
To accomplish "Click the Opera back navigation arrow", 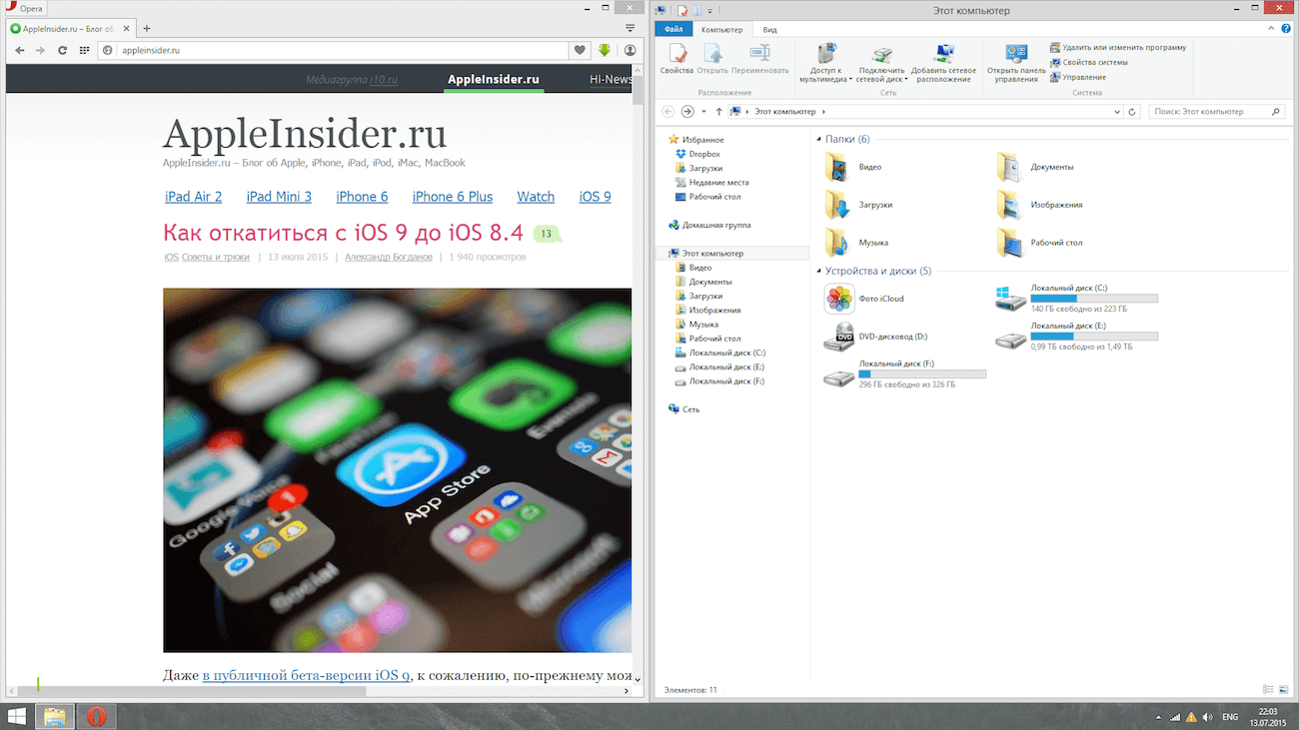I will coord(19,50).
